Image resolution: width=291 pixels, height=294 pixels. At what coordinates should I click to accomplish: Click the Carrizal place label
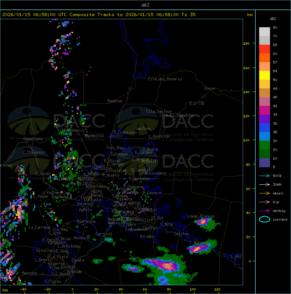pyautogui.click(x=104, y=234)
